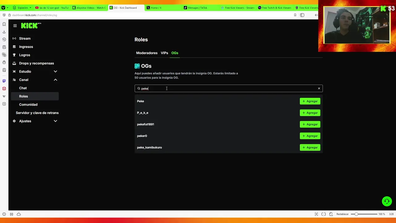Switch to the Free Twitch & Kick Viewers tab
Image resolution: width=396 pixels, height=223 pixels.
pos(275,7)
